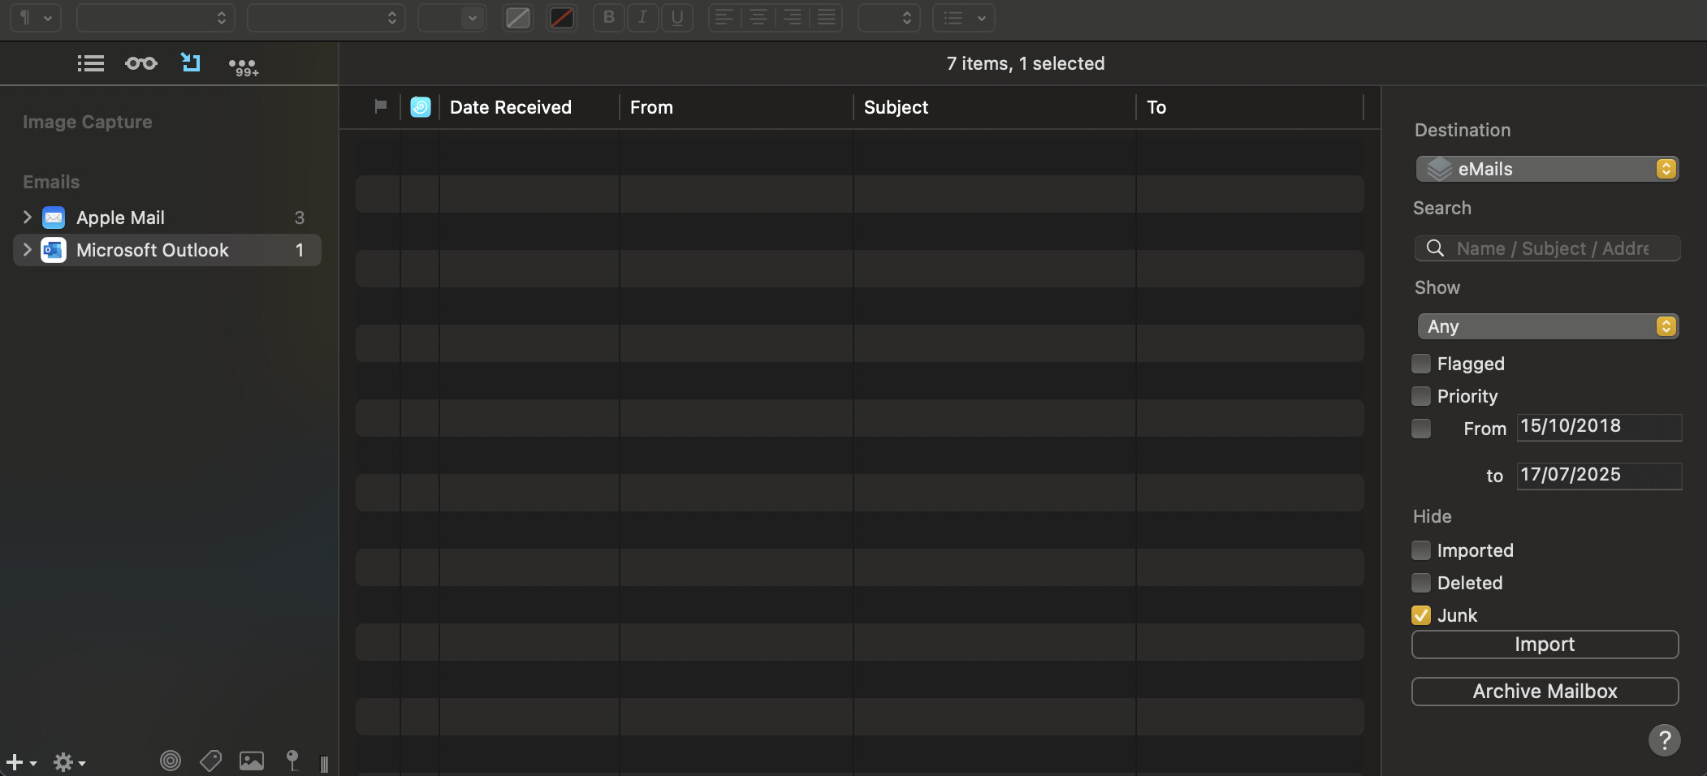The height and width of the screenshot is (776, 1707).
Task: Open the help question mark button
Action: coord(1664,739)
